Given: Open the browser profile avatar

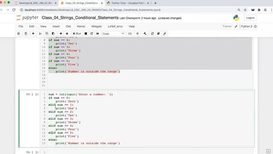Looking at the screenshot, I should [265, 10].
